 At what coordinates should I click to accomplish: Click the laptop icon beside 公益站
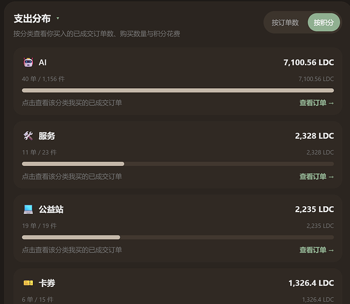click(29, 209)
